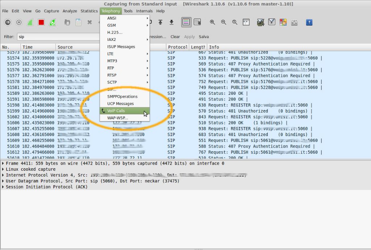Viewport: 371px width, 250px height.
Task: Click the Salva filter button
Action: click(x=204, y=37)
